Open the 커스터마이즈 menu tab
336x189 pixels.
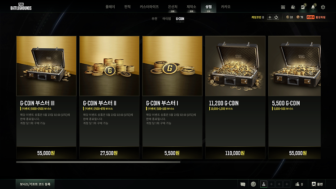(149, 7)
